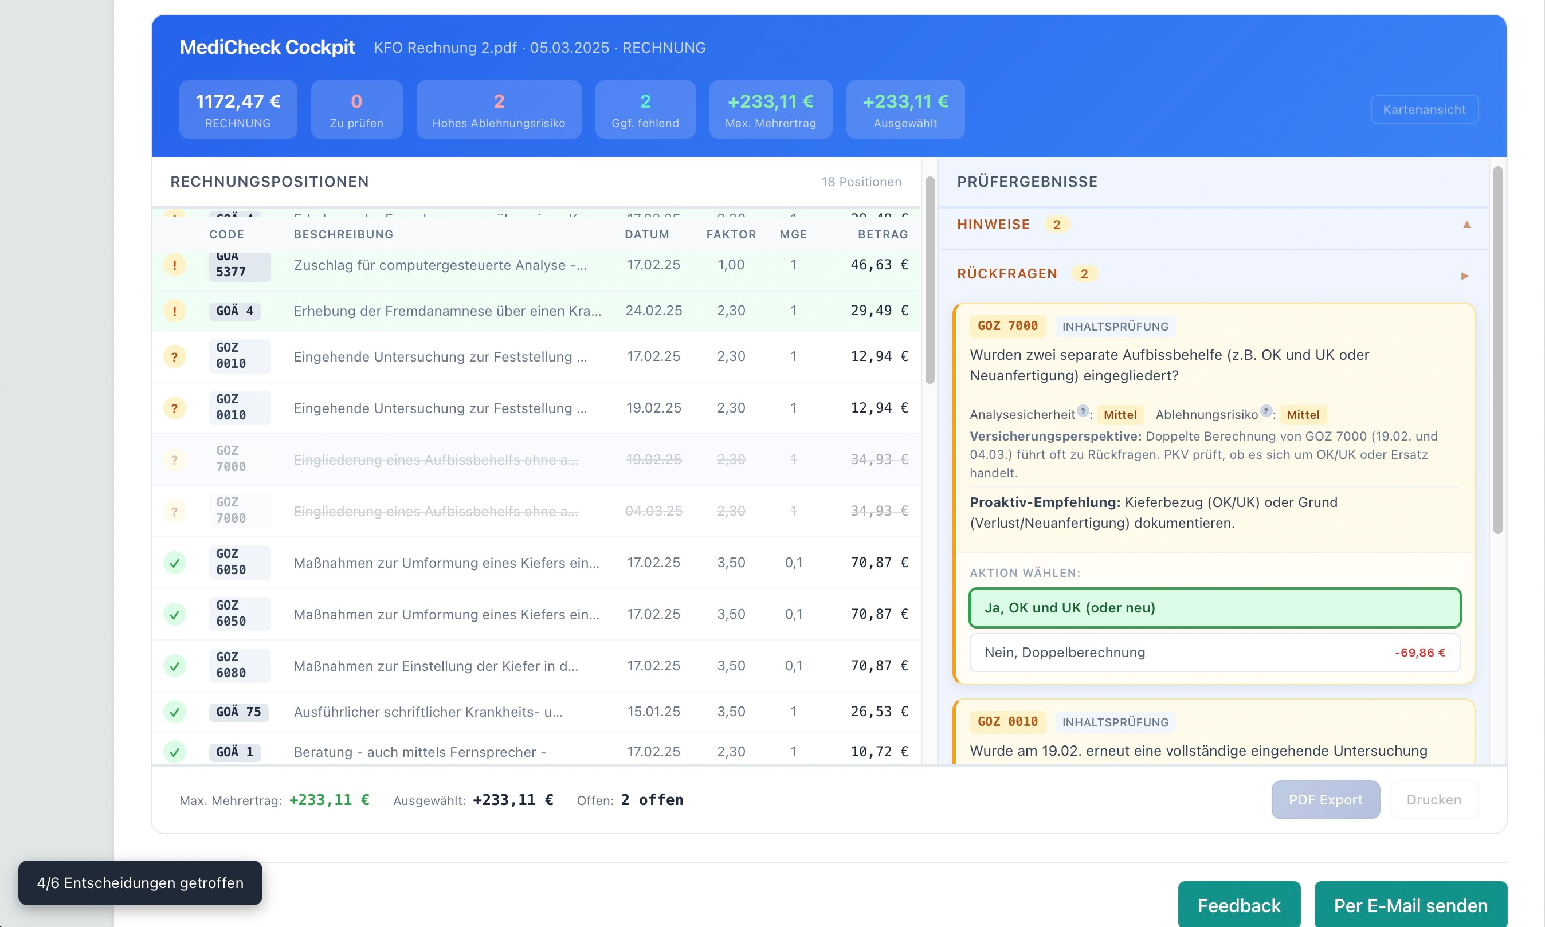Image resolution: width=1545 pixels, height=927 pixels.
Task: Click question mark icon for GOZ 0010 17.02.25
Action: (174, 357)
